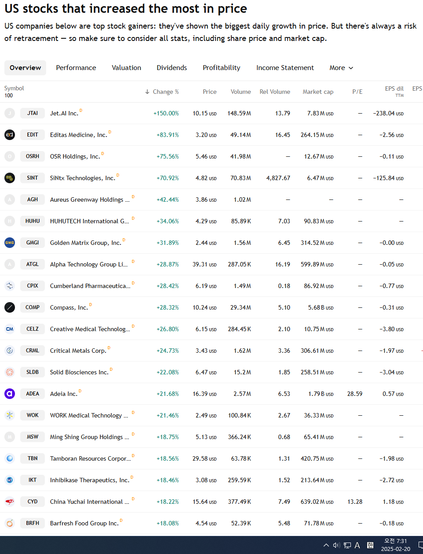Click Adeia P/E value 28.59
Screen dimensions: 423x554
[355, 394]
